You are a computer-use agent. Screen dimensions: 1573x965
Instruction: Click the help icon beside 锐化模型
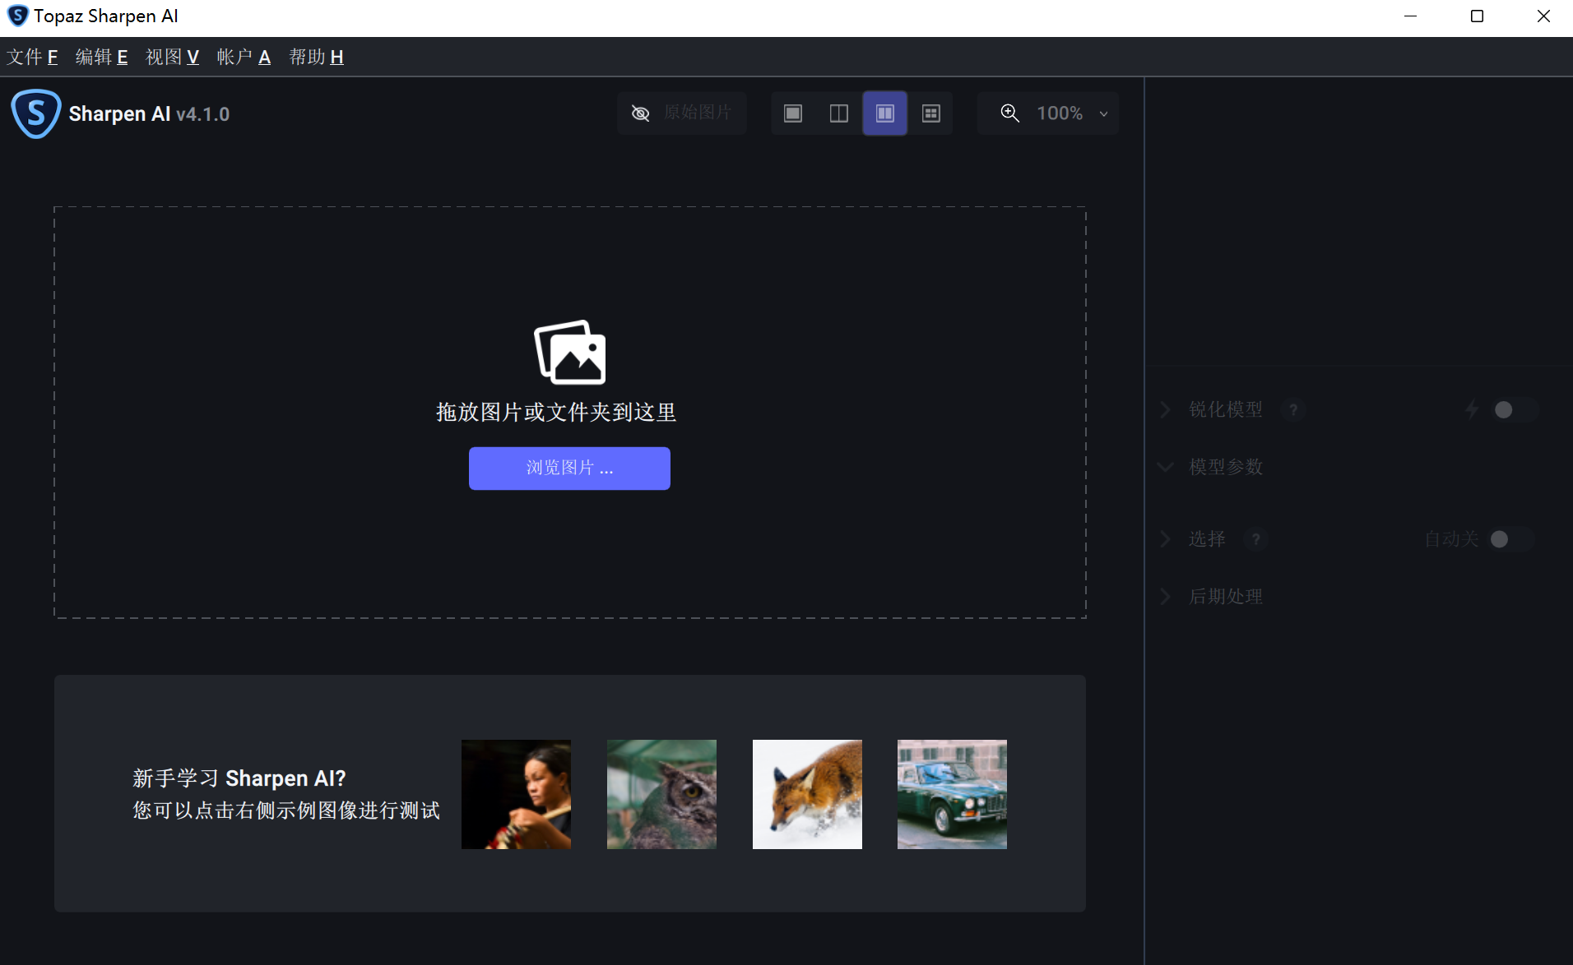tap(1293, 409)
